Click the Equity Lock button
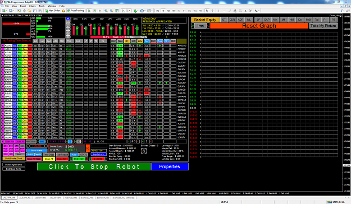Screen dimensions: 351x204 (99, 154)
